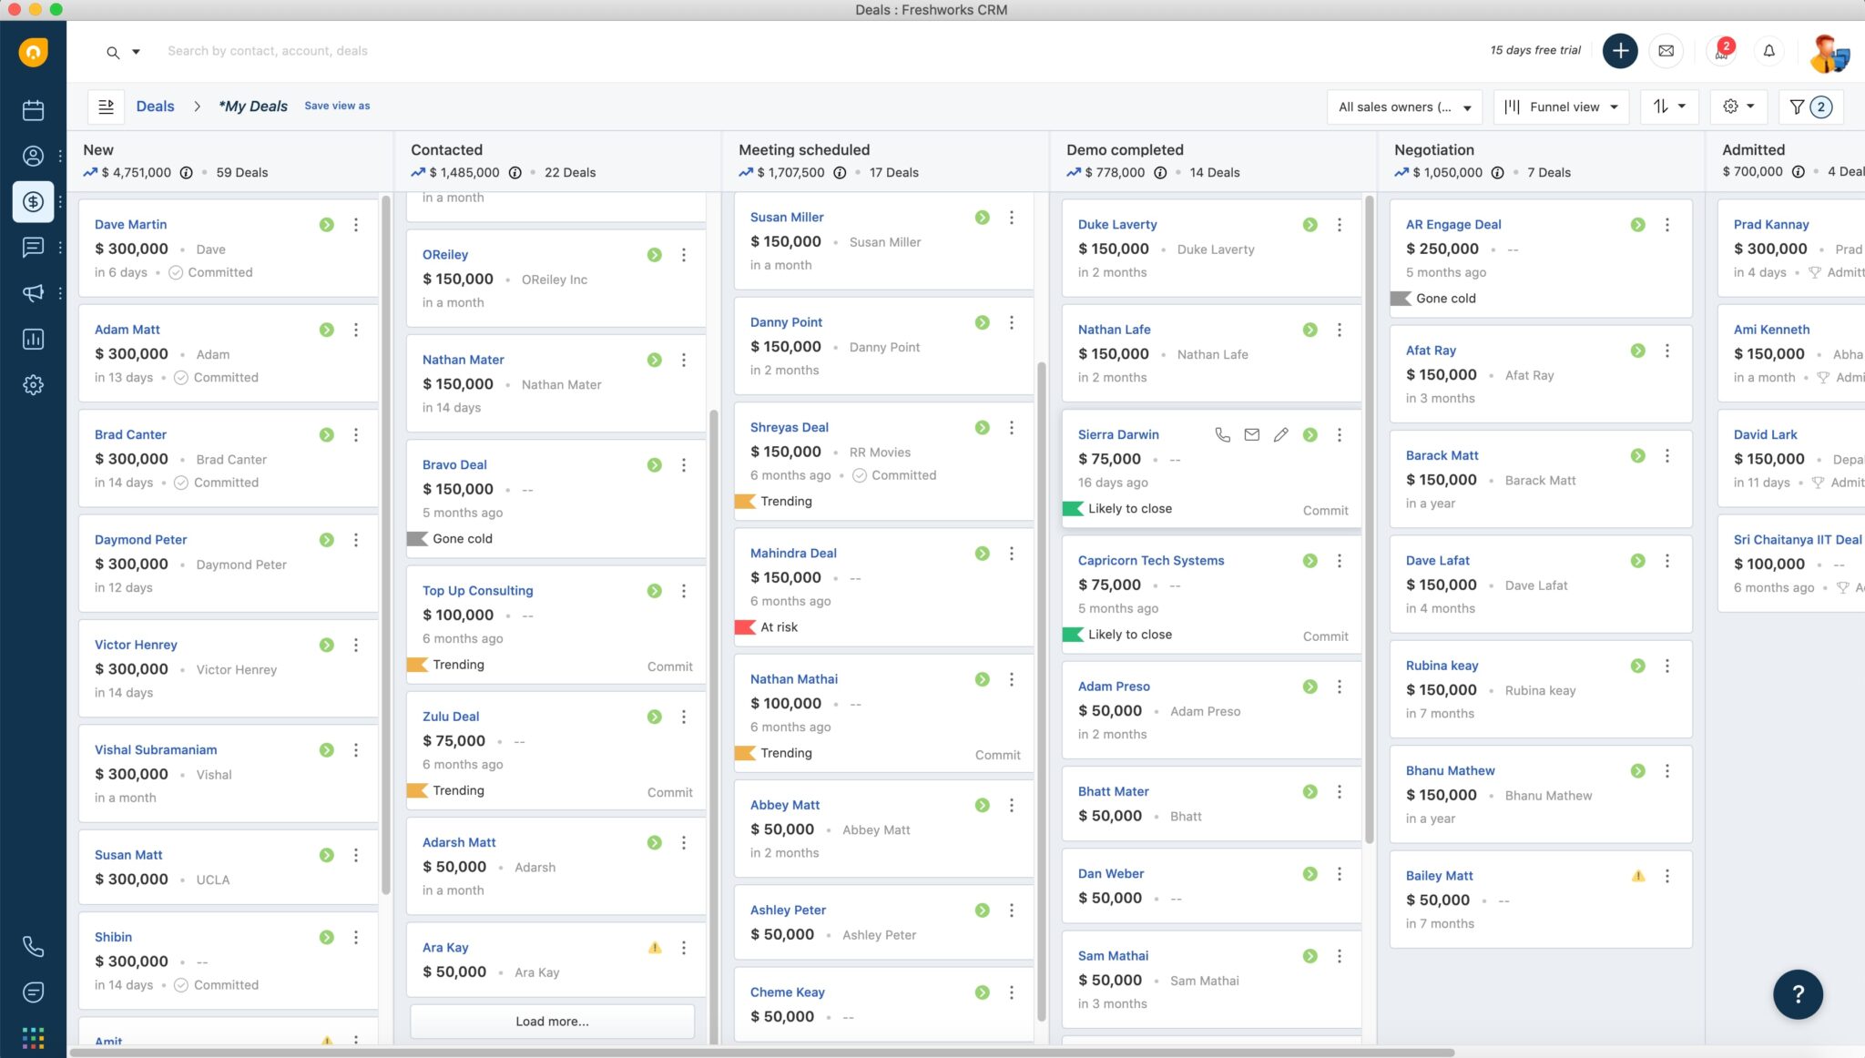Open the Deals module in sidebar

pos(33,201)
